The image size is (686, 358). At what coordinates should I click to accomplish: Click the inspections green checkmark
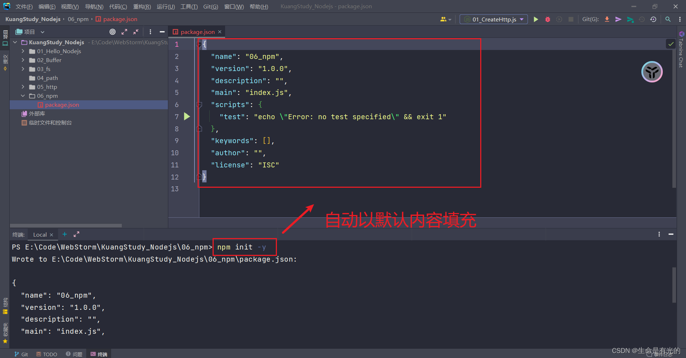[x=671, y=44]
